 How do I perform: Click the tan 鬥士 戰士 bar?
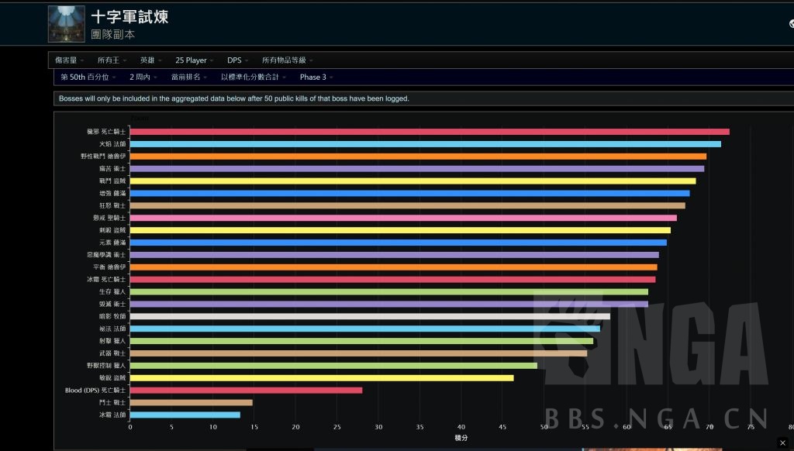pos(191,402)
